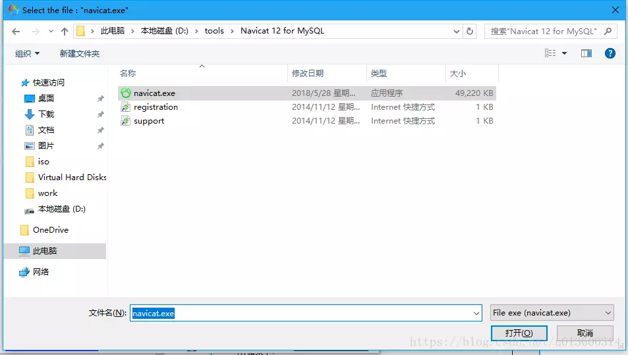Toggle the preview pane icon
The image size is (628, 355).
586,53
